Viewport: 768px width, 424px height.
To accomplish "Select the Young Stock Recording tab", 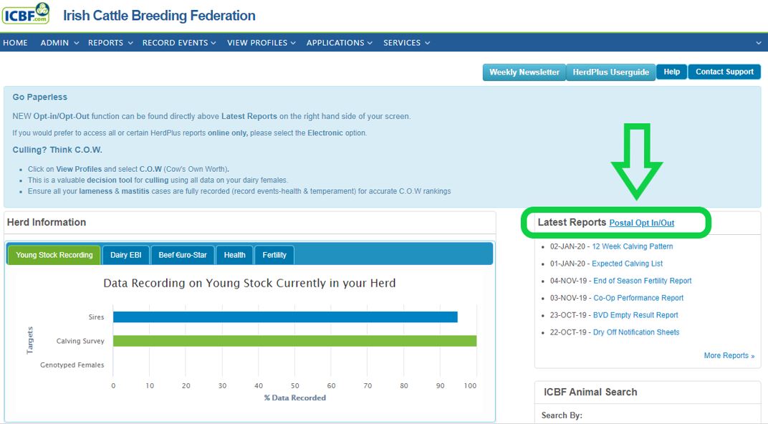I will (54, 254).
